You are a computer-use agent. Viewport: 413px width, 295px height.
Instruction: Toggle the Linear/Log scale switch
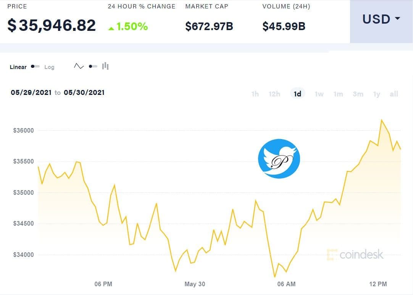click(x=35, y=67)
